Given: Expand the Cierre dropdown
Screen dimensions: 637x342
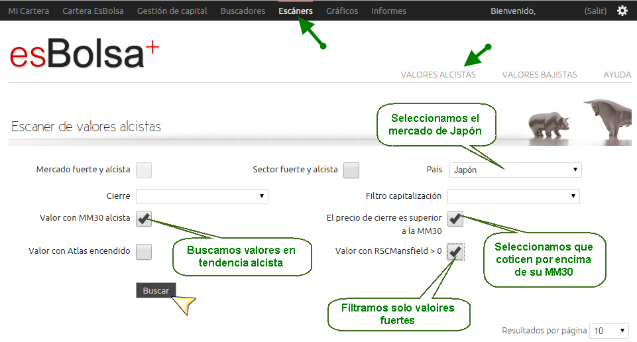Looking at the screenshot, I should [202, 196].
